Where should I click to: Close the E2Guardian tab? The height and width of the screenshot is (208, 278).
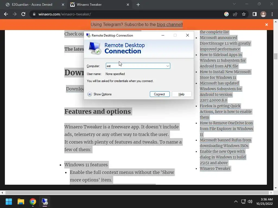(63, 5)
